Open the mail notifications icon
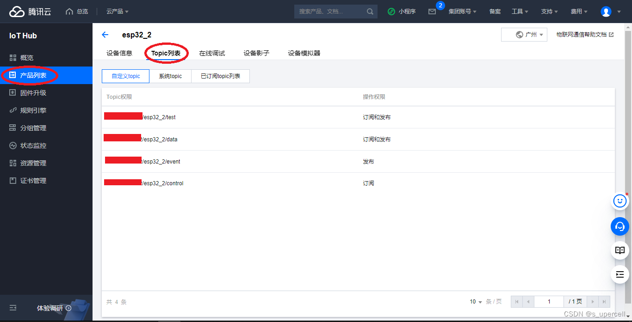Viewport: 632px width, 322px height. click(432, 12)
